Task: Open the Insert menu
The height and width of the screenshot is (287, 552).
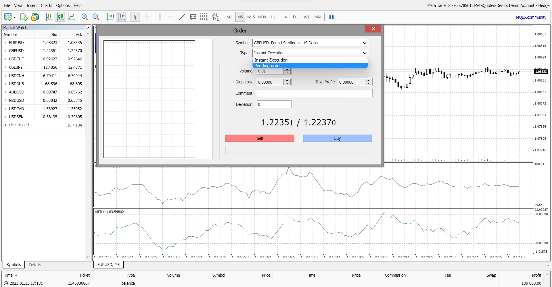Action: [x=32, y=5]
